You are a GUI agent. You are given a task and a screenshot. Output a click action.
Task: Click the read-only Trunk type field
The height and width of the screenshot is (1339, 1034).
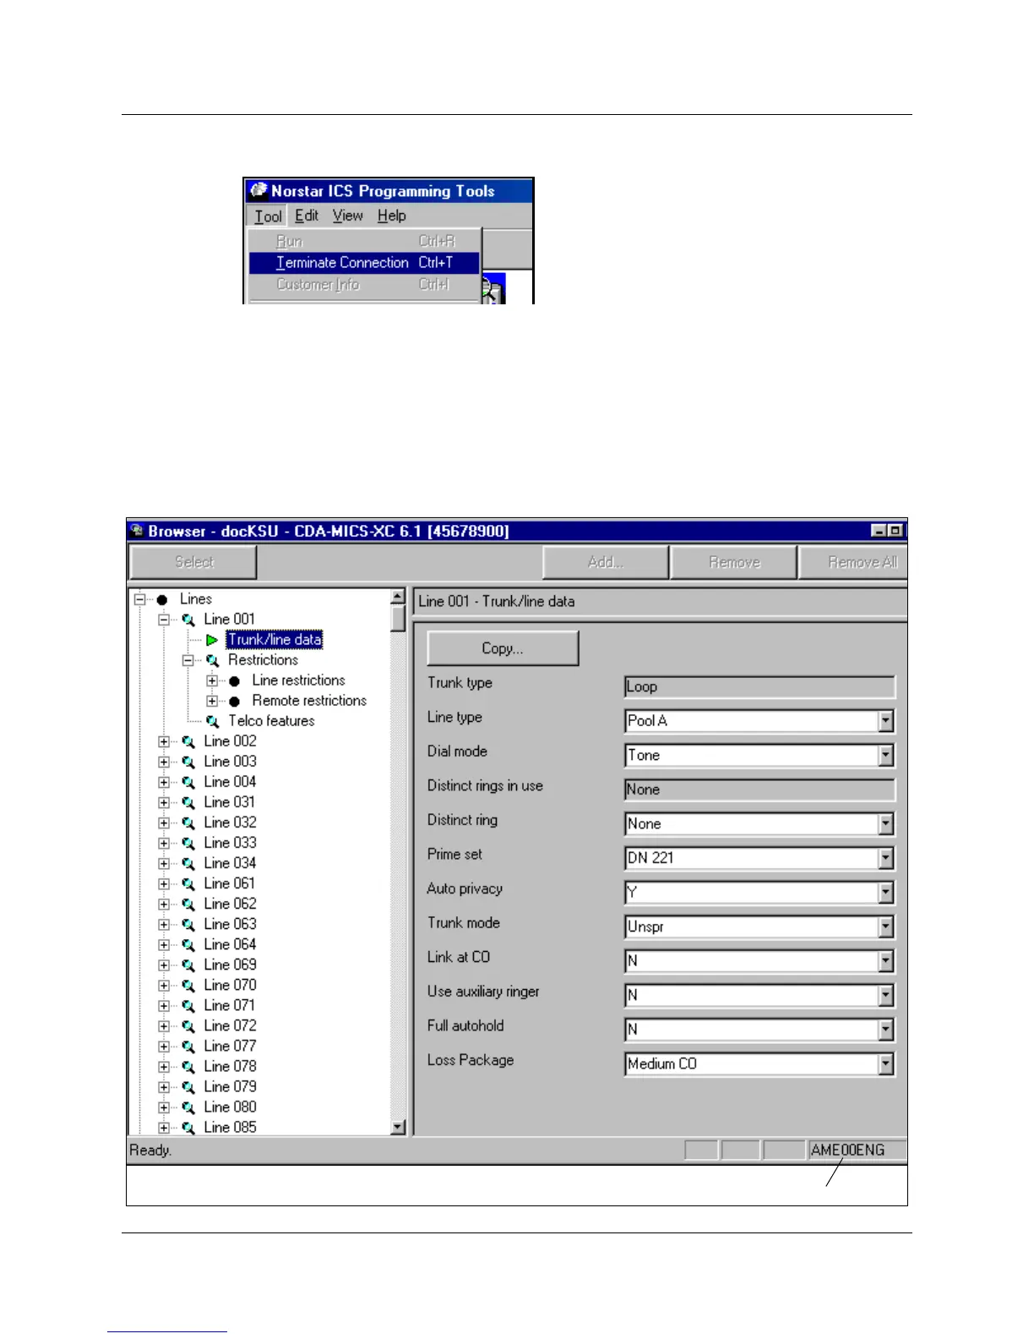click(x=759, y=687)
